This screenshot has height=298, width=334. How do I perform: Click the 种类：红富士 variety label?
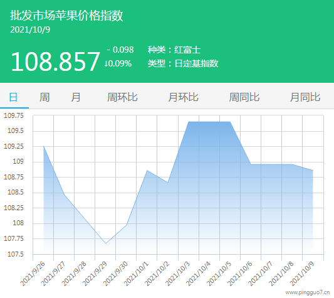[x=174, y=50]
